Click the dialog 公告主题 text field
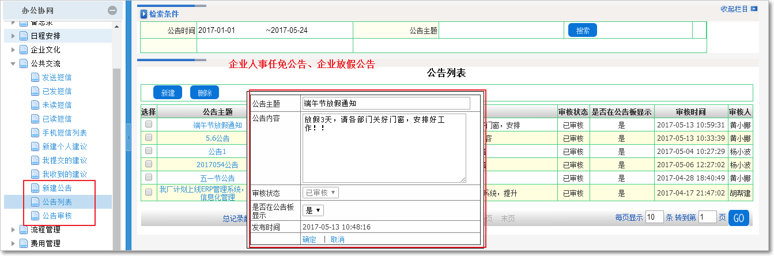This screenshot has width=774, height=256. click(x=386, y=103)
